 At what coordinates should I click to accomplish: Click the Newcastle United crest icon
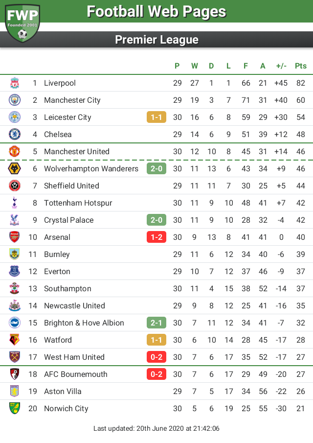[15, 306]
